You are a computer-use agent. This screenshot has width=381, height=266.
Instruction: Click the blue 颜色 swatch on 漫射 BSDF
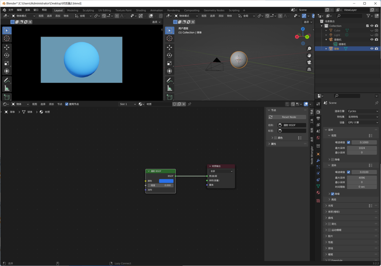pos(166,181)
